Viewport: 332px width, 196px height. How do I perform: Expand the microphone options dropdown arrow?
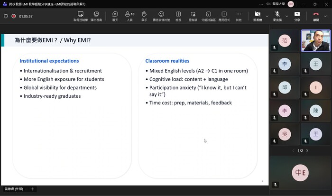(286, 16)
